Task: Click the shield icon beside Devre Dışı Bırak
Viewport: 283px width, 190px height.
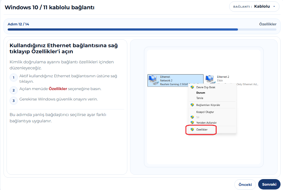Action: (x=192, y=87)
